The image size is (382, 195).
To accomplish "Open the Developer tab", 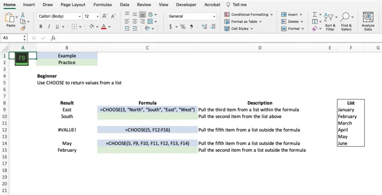I will pos(186,4).
